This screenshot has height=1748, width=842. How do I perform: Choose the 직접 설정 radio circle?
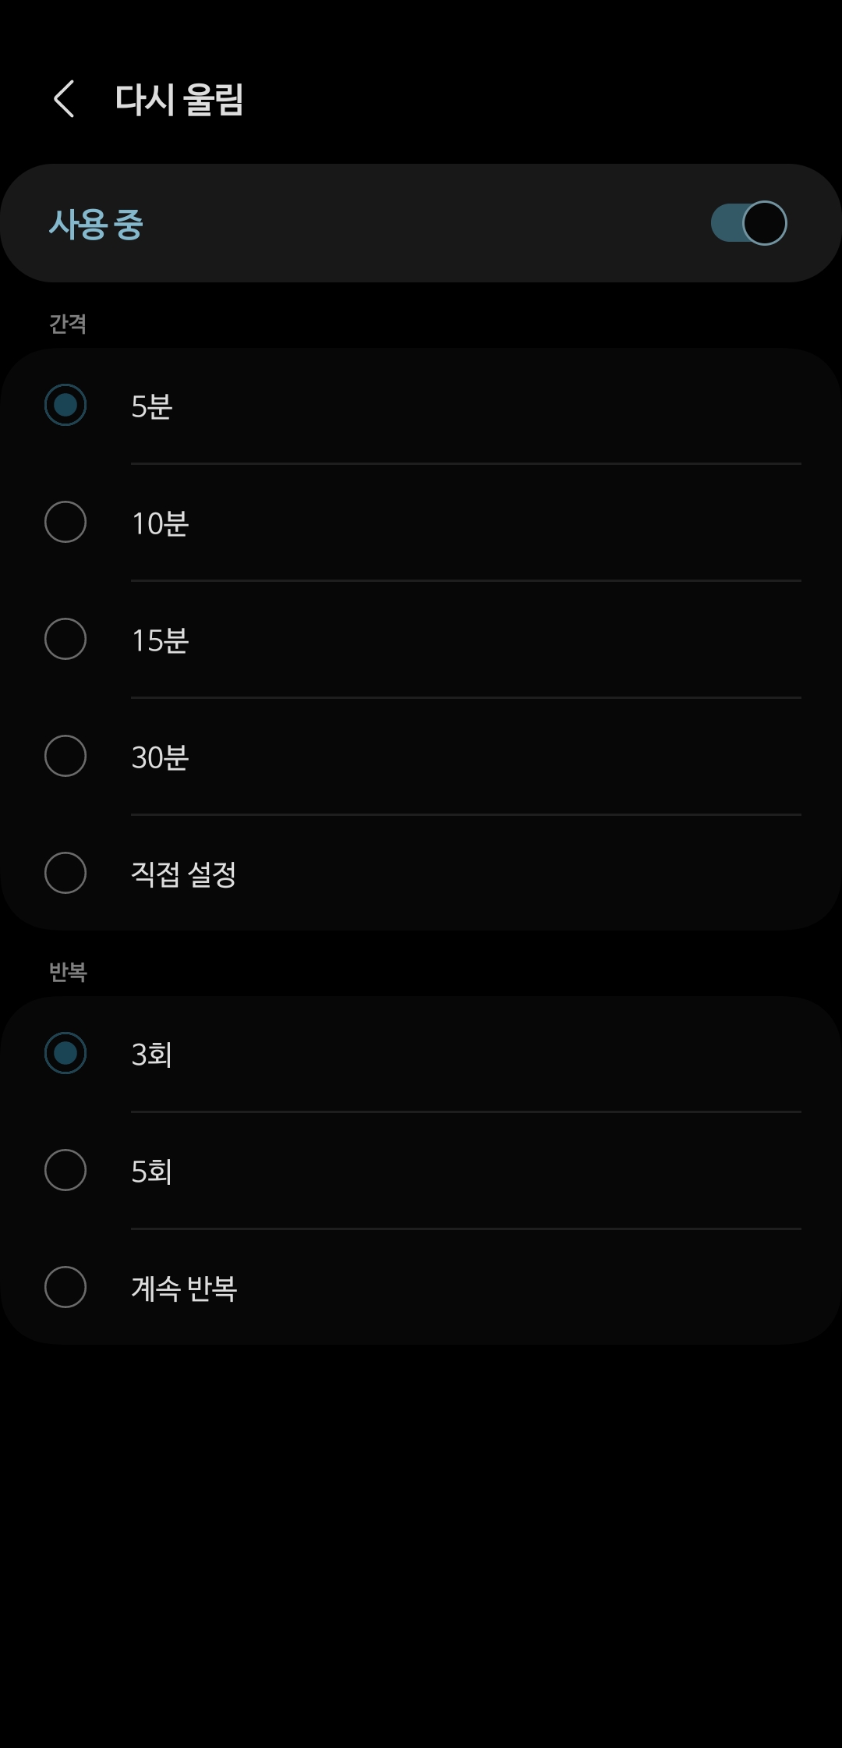pos(65,873)
